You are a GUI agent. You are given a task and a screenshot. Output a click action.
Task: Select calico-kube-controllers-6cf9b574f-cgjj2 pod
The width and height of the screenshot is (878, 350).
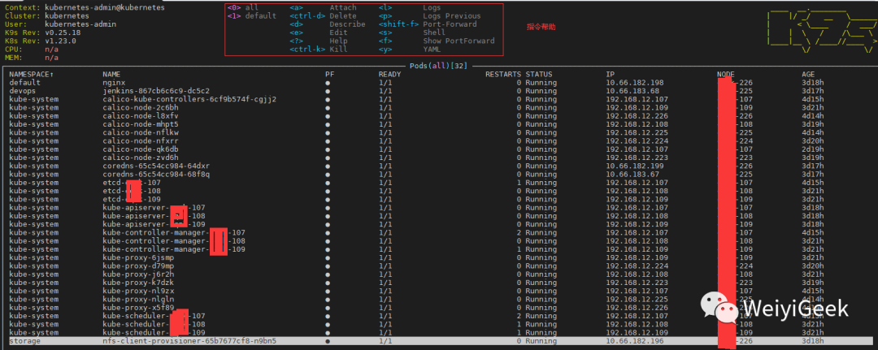click(189, 99)
